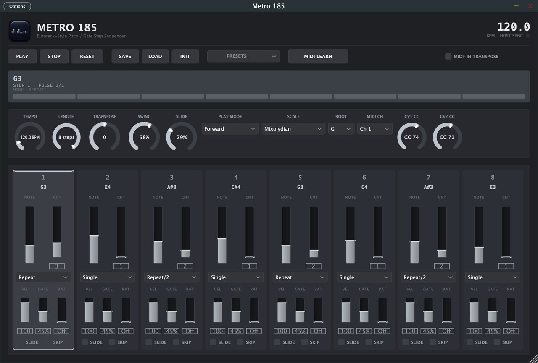
Task: Open step 6 mode dropdown
Action: point(364,277)
